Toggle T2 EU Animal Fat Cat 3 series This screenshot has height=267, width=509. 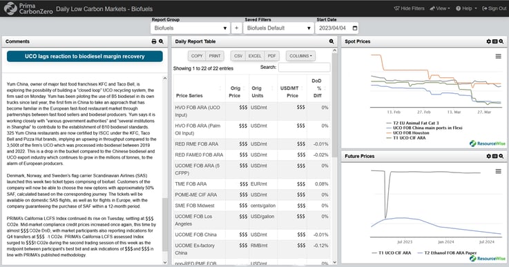(412, 123)
